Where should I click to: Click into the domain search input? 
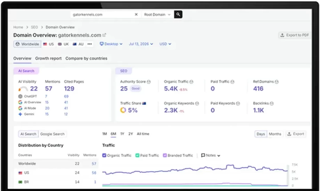[x=102, y=15]
